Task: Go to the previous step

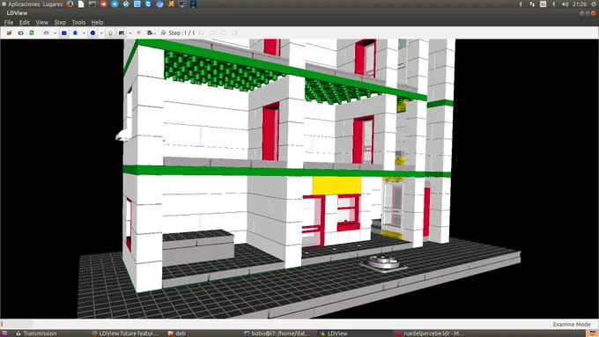Action: pyautogui.click(x=212, y=33)
